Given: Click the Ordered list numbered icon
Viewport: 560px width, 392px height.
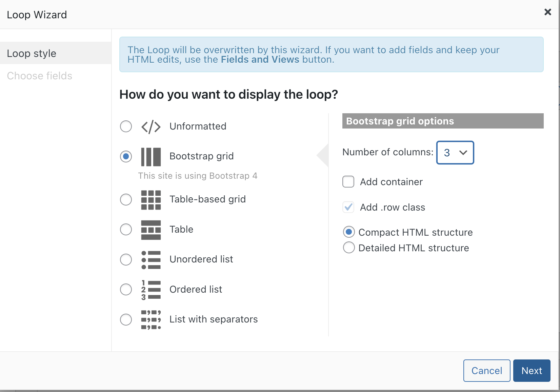Looking at the screenshot, I should click(151, 290).
